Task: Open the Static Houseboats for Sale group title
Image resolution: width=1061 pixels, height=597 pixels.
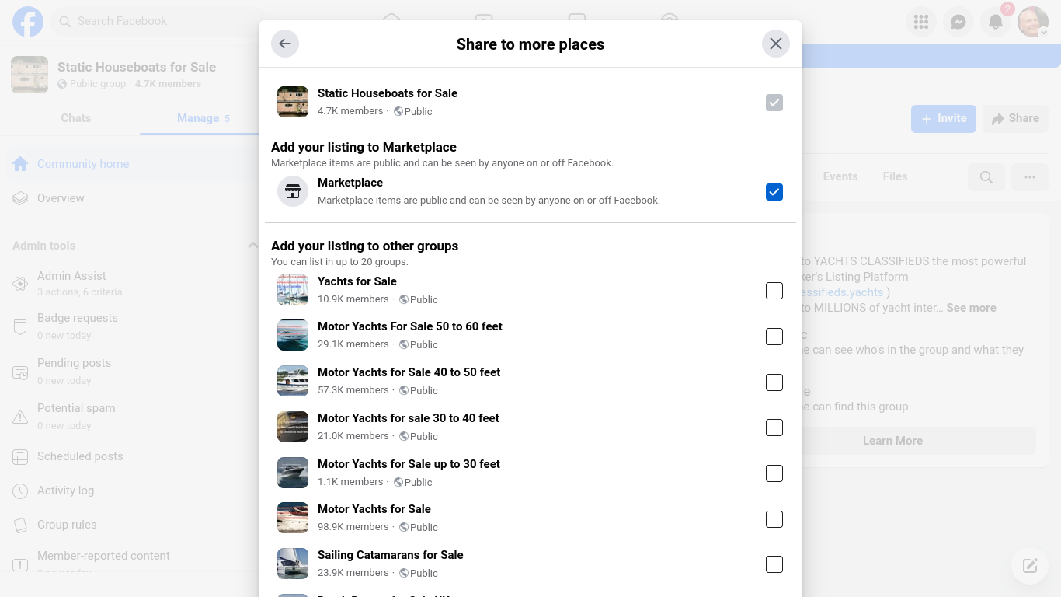Action: click(137, 67)
